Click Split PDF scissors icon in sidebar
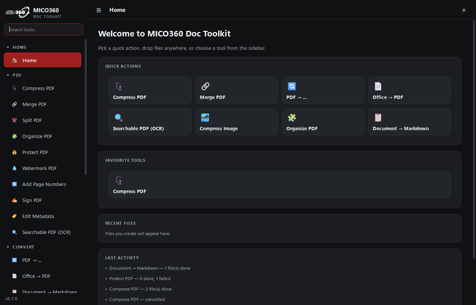This screenshot has width=476, height=305. (15, 121)
